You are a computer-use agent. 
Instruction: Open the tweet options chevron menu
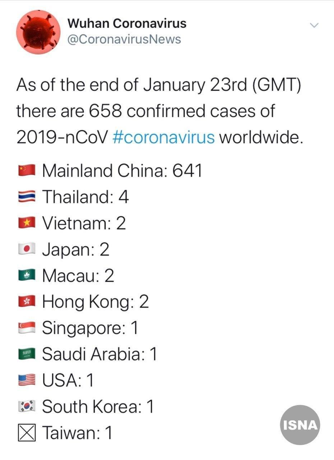coord(314,25)
